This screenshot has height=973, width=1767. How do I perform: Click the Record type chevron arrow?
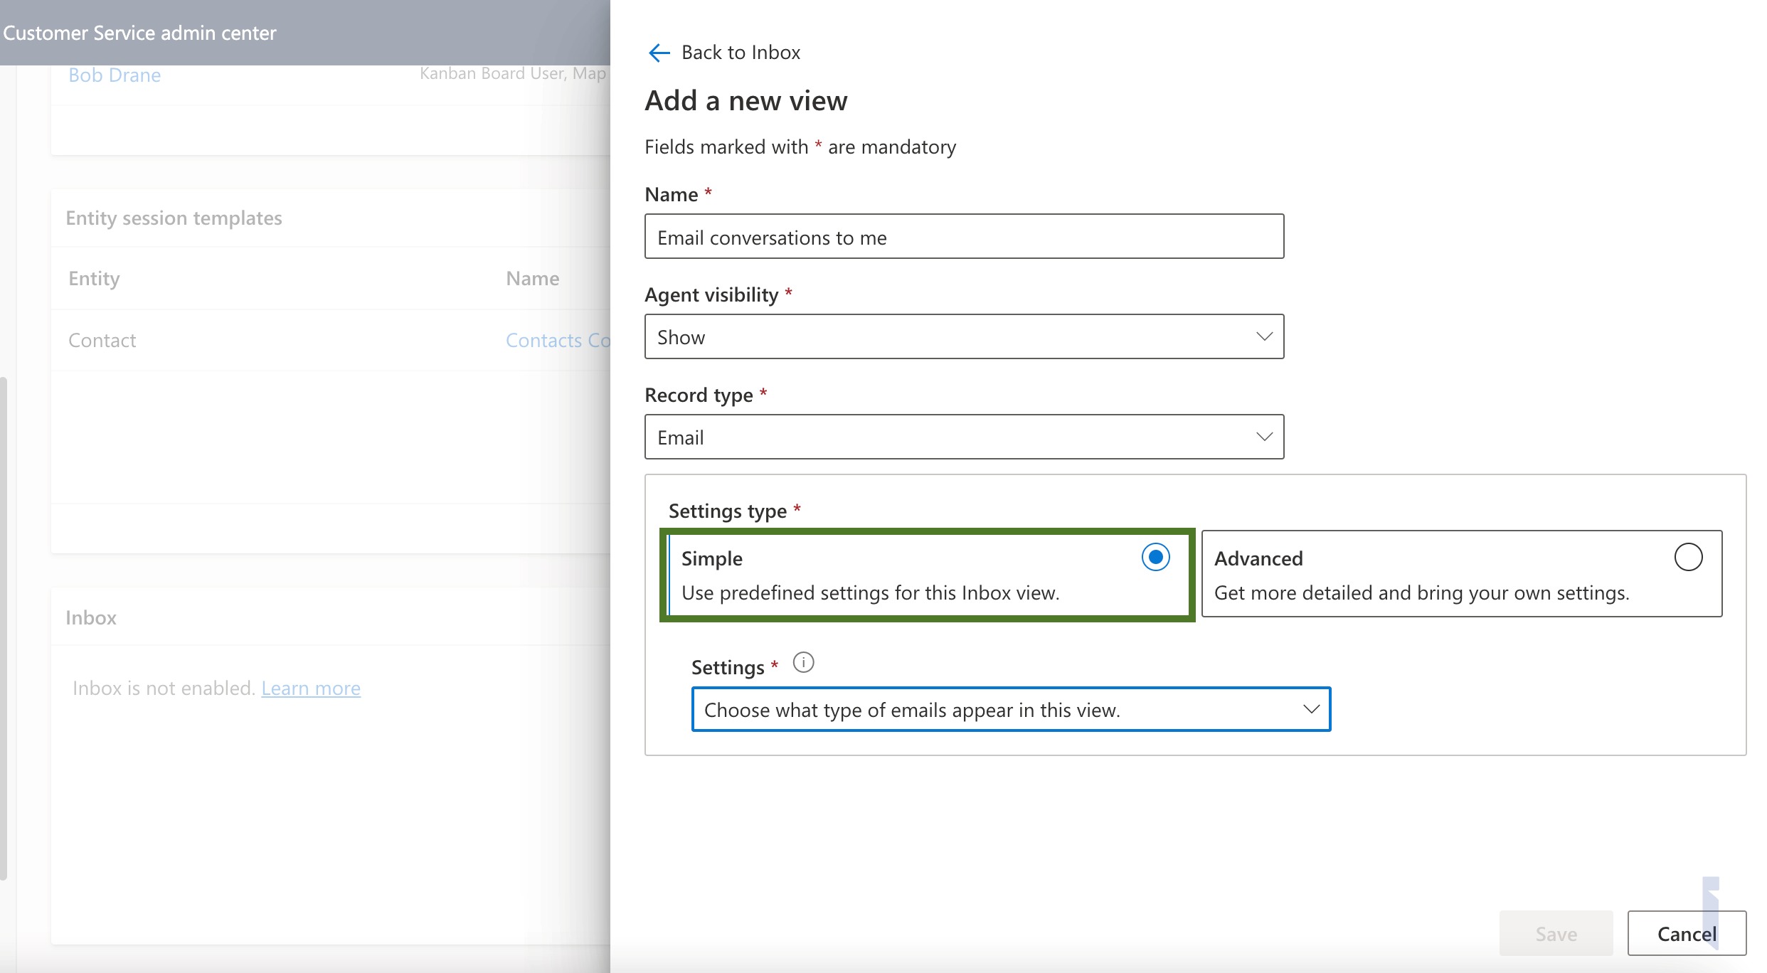pyautogui.click(x=1264, y=437)
